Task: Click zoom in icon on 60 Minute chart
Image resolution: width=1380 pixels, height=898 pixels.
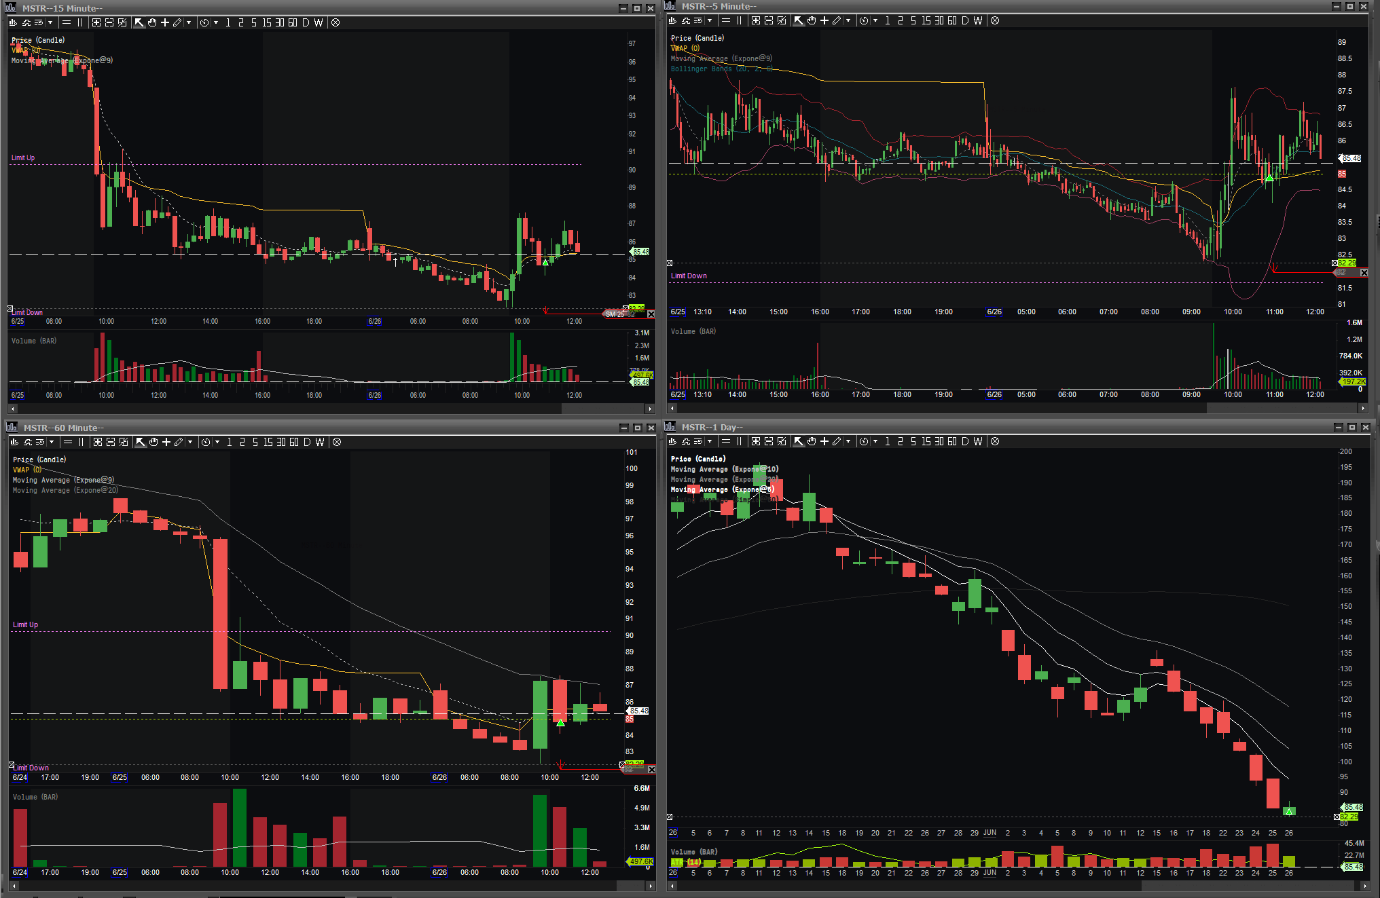Action: click(98, 442)
